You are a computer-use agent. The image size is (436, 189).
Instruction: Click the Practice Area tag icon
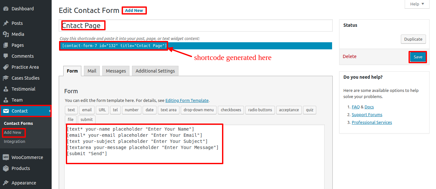tap(6, 67)
